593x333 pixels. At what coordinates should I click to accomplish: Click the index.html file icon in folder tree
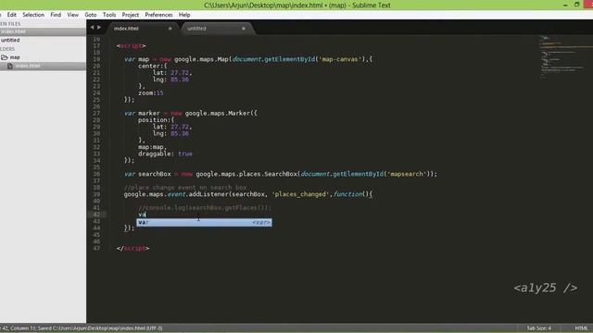click(10, 66)
